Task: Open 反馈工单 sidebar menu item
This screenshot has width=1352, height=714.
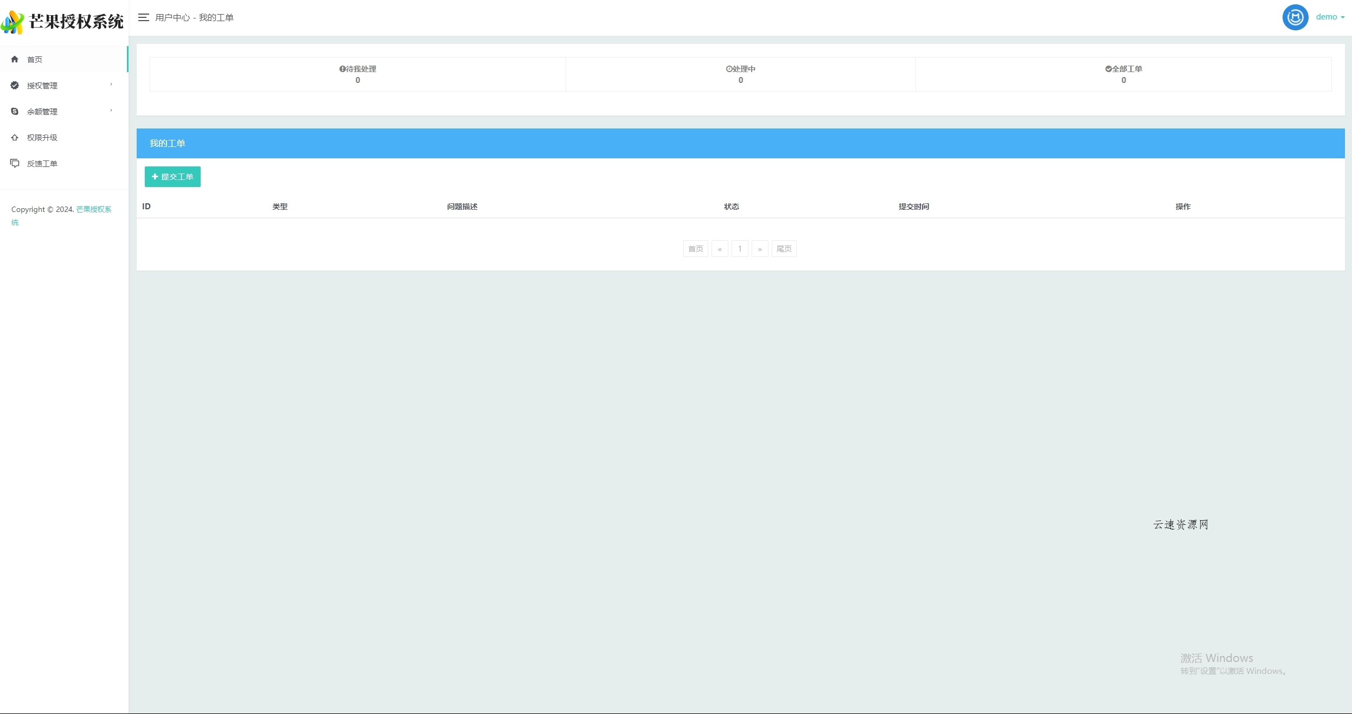Action: [x=42, y=164]
